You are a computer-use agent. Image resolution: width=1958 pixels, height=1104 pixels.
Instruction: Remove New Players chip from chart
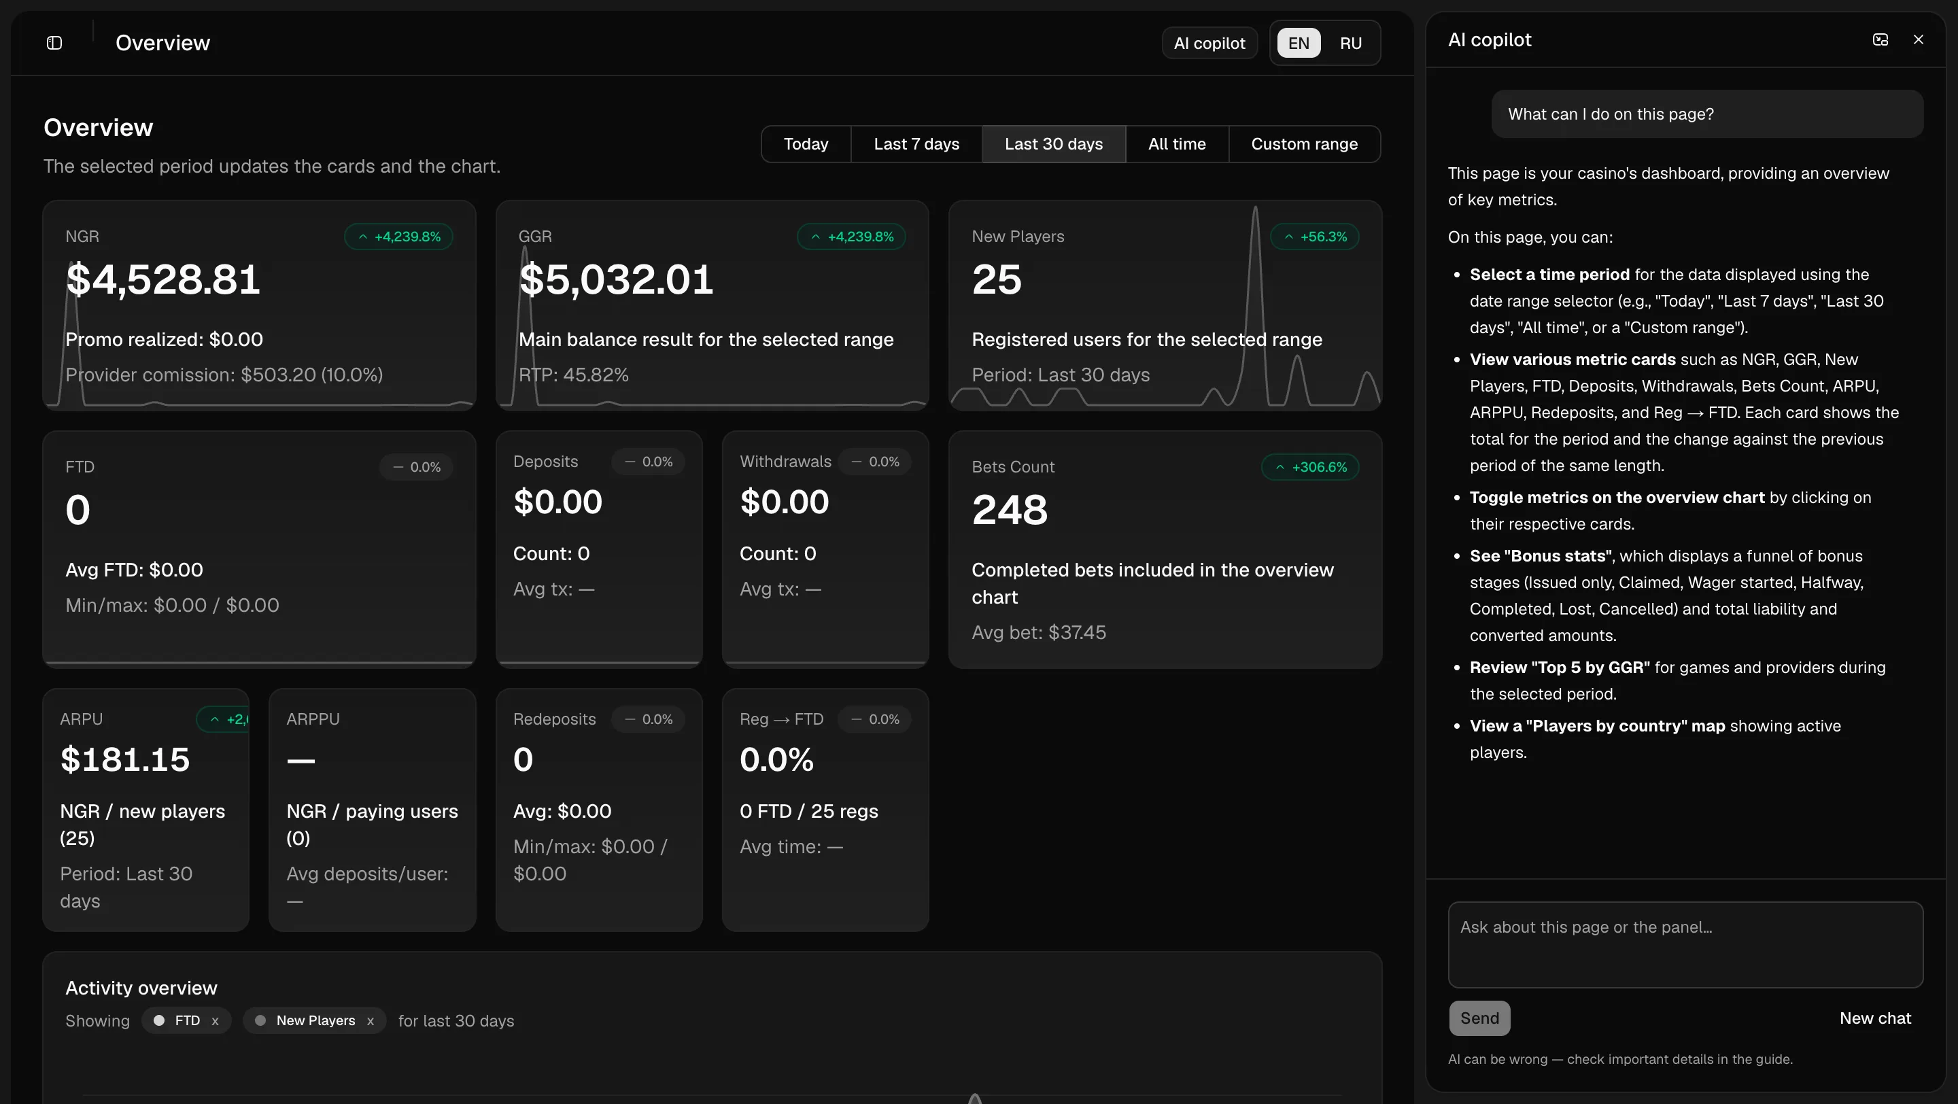click(x=370, y=1020)
